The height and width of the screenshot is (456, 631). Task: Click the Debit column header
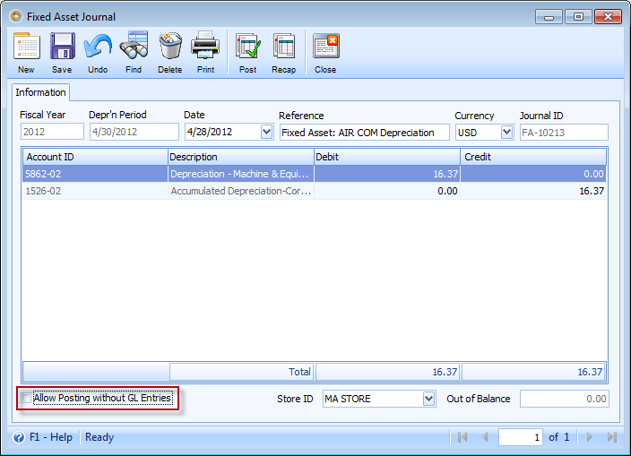(386, 157)
